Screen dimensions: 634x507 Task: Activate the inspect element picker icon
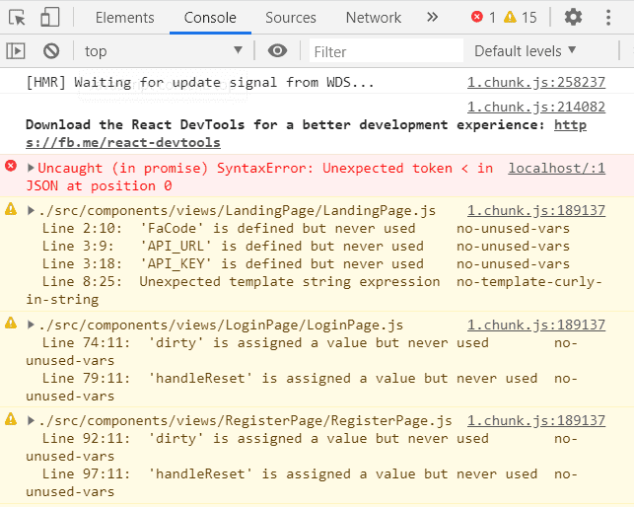(x=19, y=17)
